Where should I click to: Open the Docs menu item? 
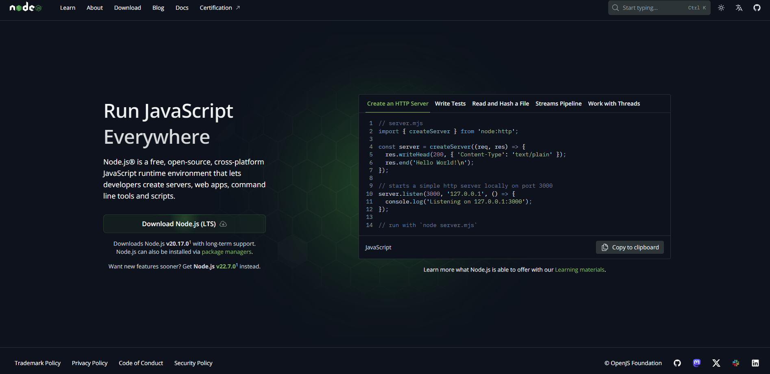182,8
